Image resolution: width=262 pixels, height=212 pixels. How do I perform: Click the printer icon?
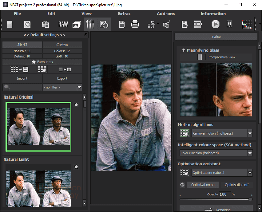click(135, 24)
